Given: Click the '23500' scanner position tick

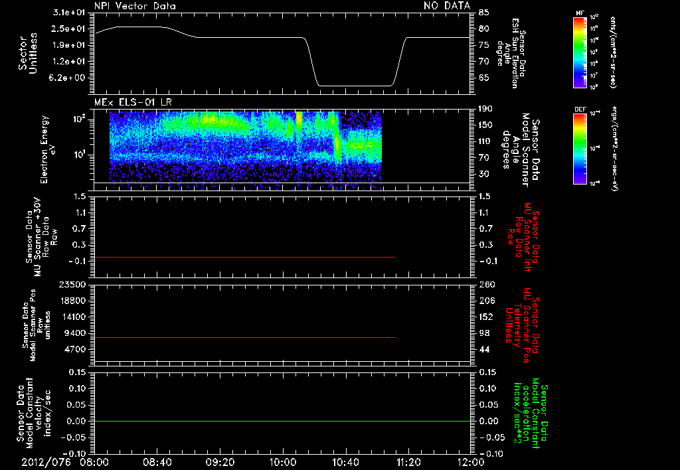Looking at the screenshot, I should point(72,284).
